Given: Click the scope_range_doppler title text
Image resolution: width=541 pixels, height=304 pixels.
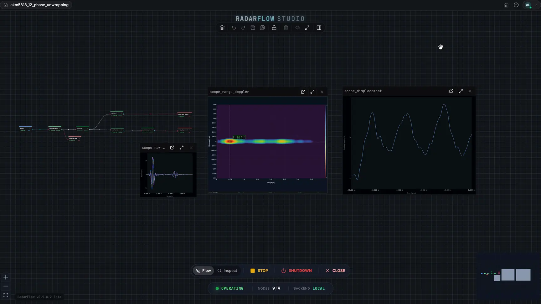Looking at the screenshot, I should tap(229, 92).
